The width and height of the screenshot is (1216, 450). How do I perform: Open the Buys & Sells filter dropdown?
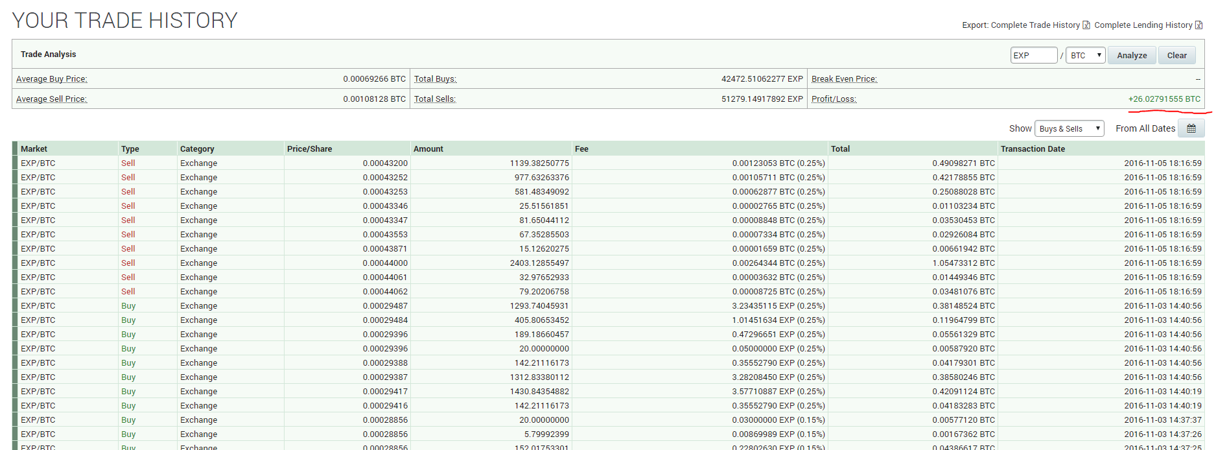point(1070,128)
